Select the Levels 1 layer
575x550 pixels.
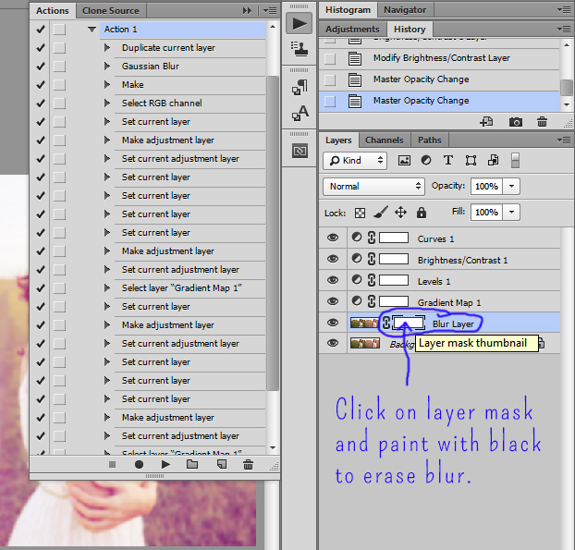click(434, 281)
